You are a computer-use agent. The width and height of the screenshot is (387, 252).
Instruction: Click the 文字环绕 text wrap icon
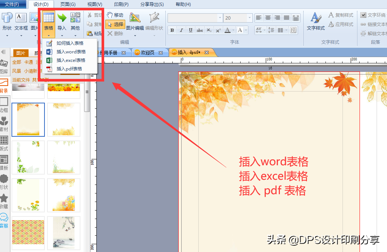click(x=363, y=15)
